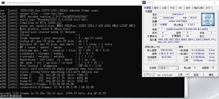Click the consecutive B-frames line
This screenshot has height=99, width=219.
(x=47, y=87)
